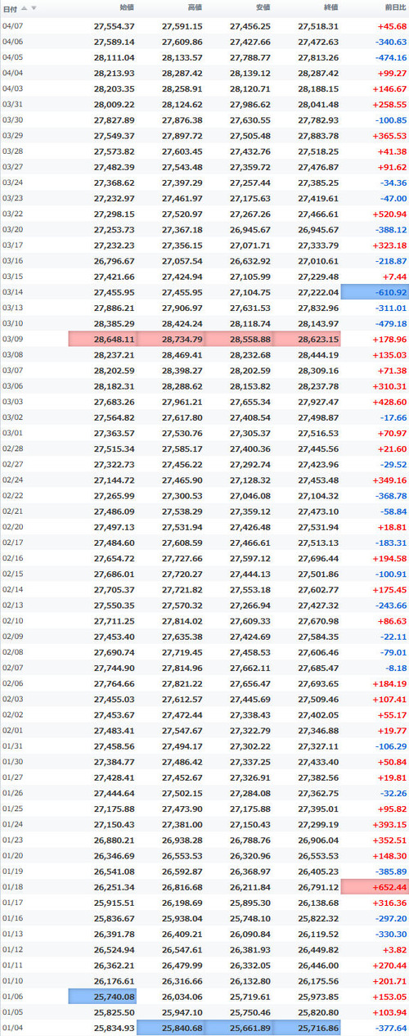Select the highlighted high price 28,734.79
409x1036 pixels.
[x=170, y=337]
